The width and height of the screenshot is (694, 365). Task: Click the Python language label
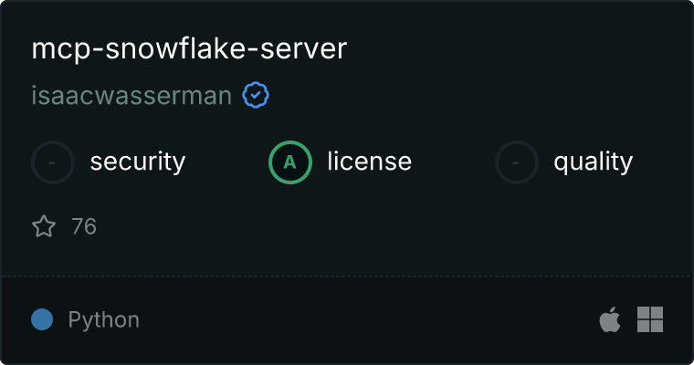pyautogui.click(x=104, y=320)
